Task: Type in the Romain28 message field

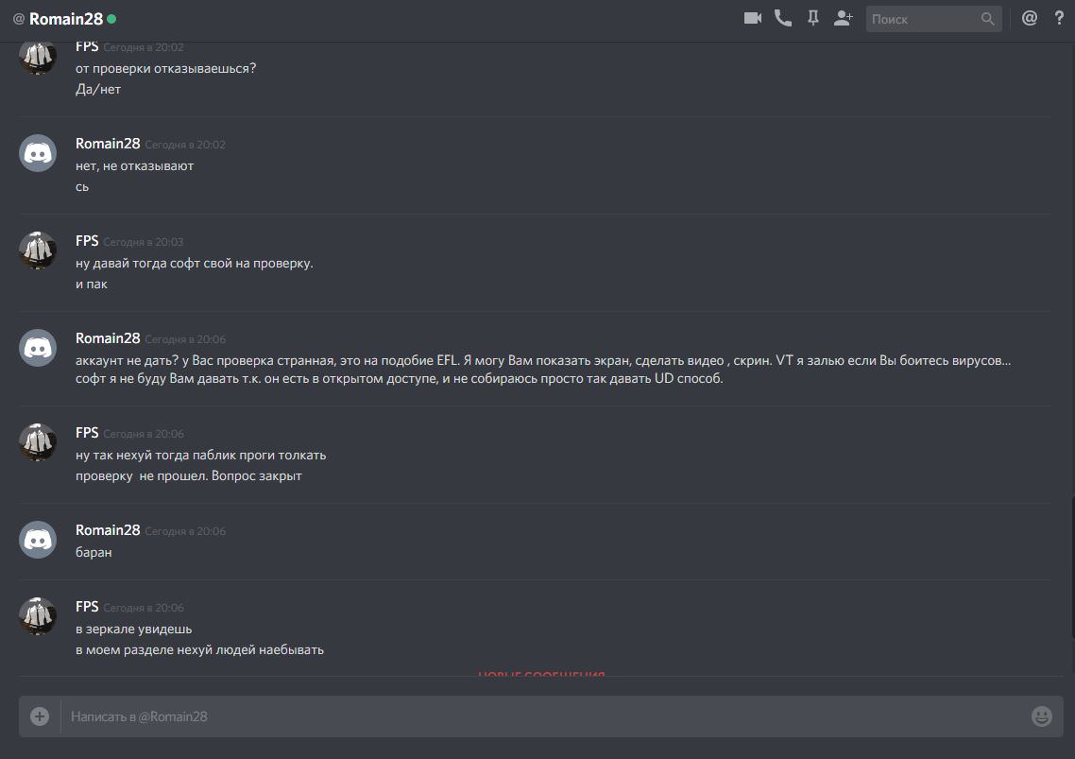Action: point(538,716)
